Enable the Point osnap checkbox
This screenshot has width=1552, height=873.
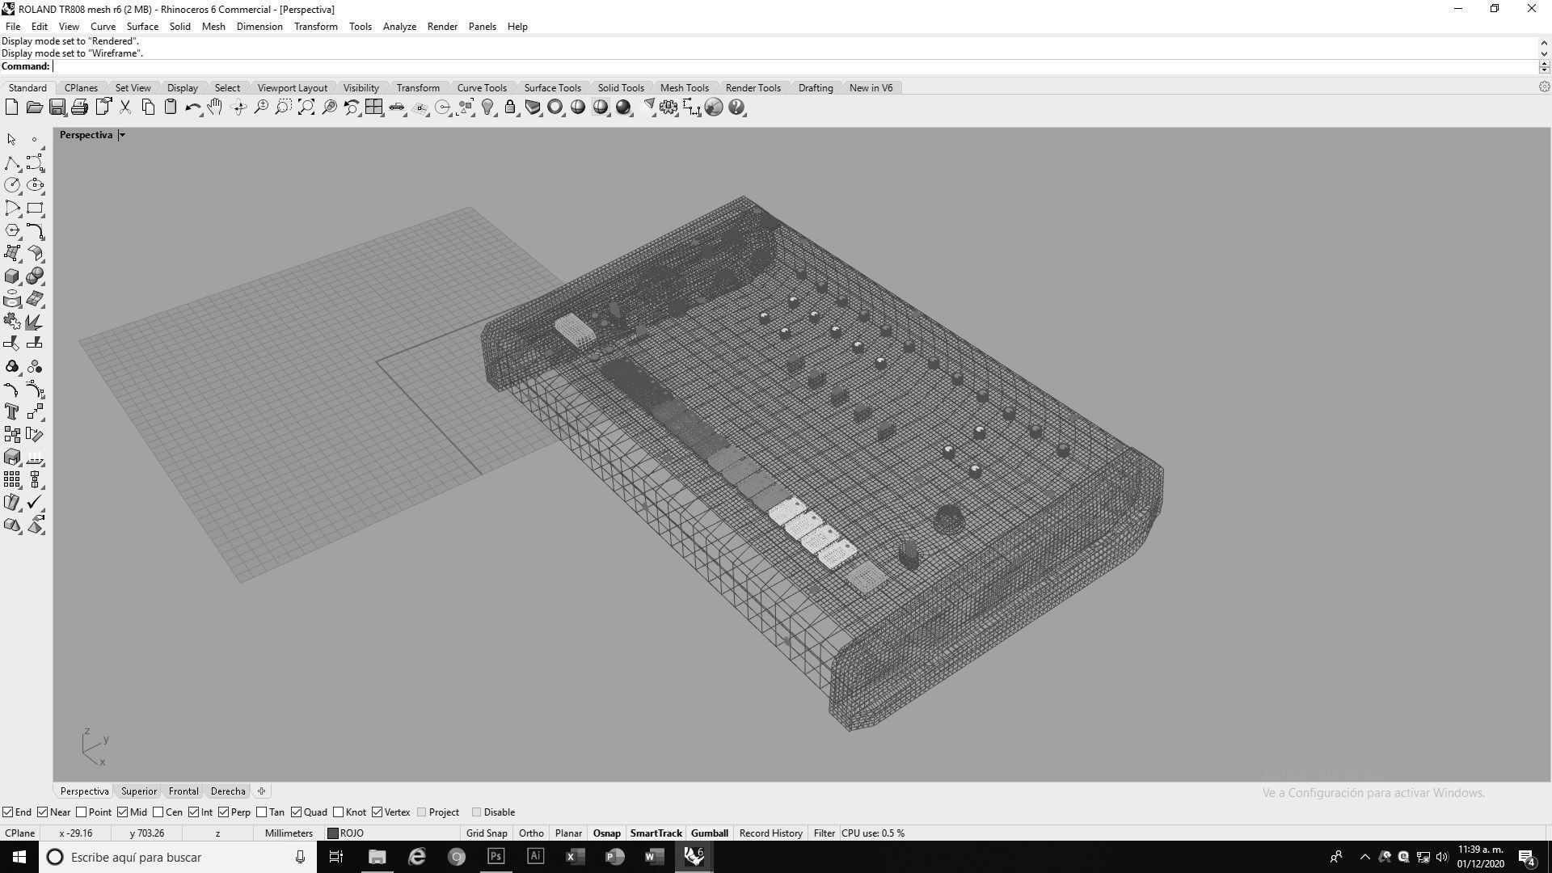point(82,812)
